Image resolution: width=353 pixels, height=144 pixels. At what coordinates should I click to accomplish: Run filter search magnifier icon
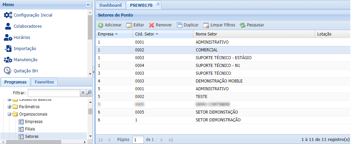(x=90, y=92)
